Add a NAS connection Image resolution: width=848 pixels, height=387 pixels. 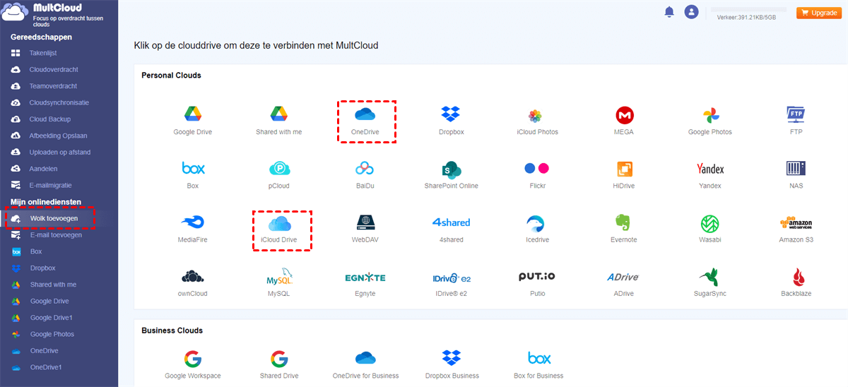pos(796,168)
